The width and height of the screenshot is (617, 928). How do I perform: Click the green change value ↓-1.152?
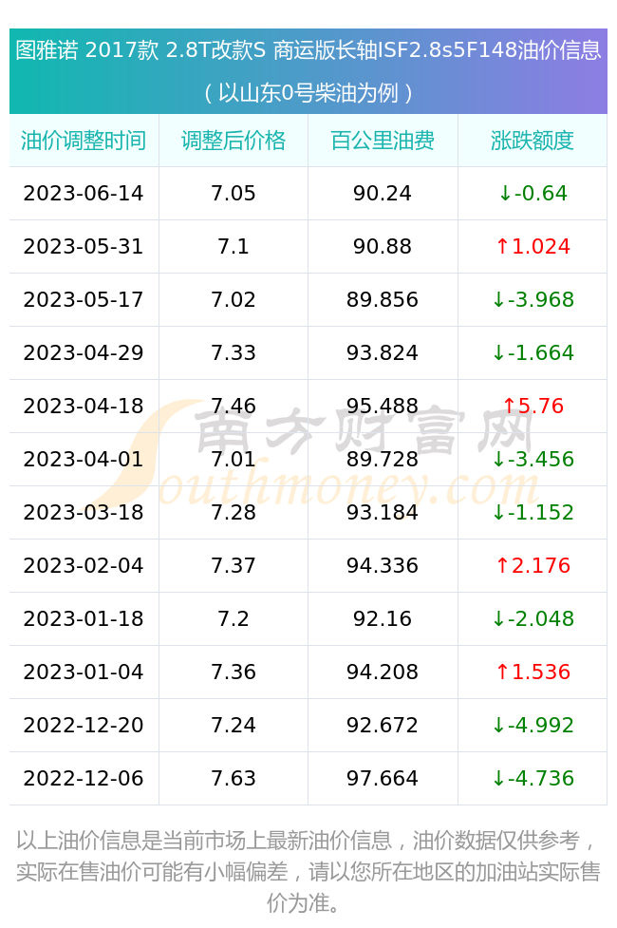pos(533,513)
